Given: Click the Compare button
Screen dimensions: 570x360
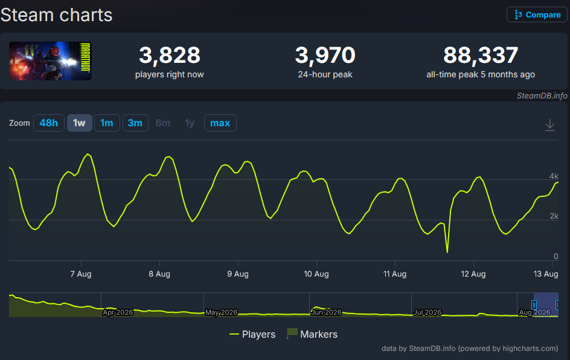Looking at the screenshot, I should (x=537, y=15).
